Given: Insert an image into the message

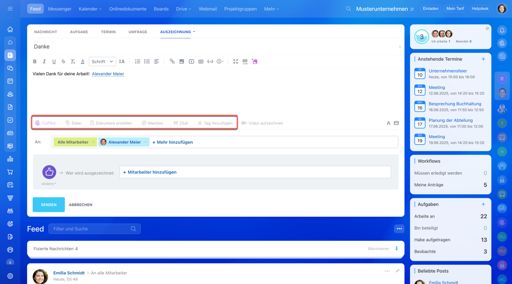Looking at the screenshot, I should point(182,61).
